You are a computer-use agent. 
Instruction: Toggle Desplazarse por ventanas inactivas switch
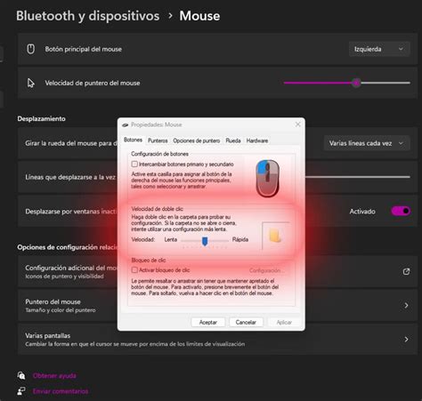click(x=401, y=211)
